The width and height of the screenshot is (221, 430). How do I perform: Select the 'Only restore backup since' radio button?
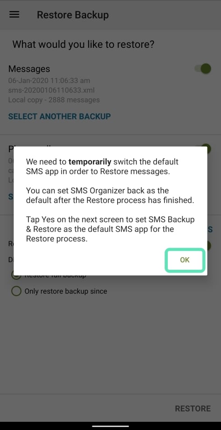16,291
